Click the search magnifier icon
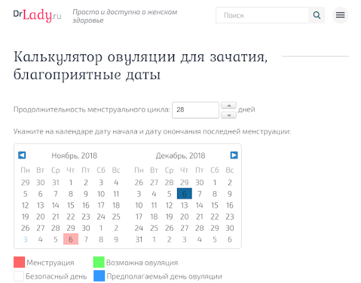The width and height of the screenshot is (361, 283). pos(317,15)
